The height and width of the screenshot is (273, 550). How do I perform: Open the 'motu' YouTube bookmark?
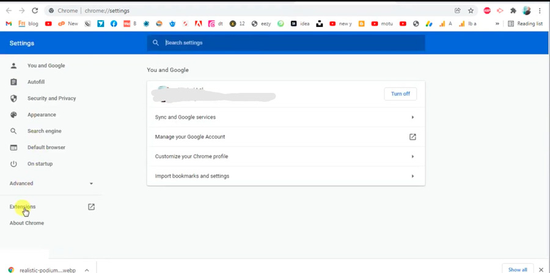(x=383, y=24)
